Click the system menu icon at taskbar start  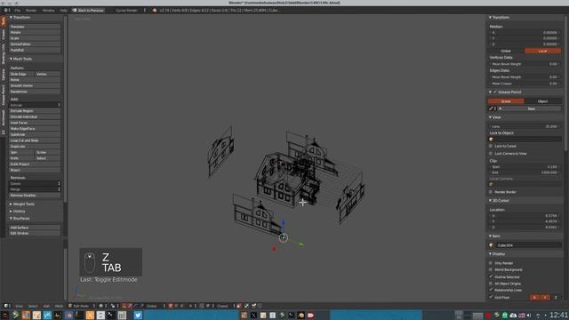click(x=4, y=316)
